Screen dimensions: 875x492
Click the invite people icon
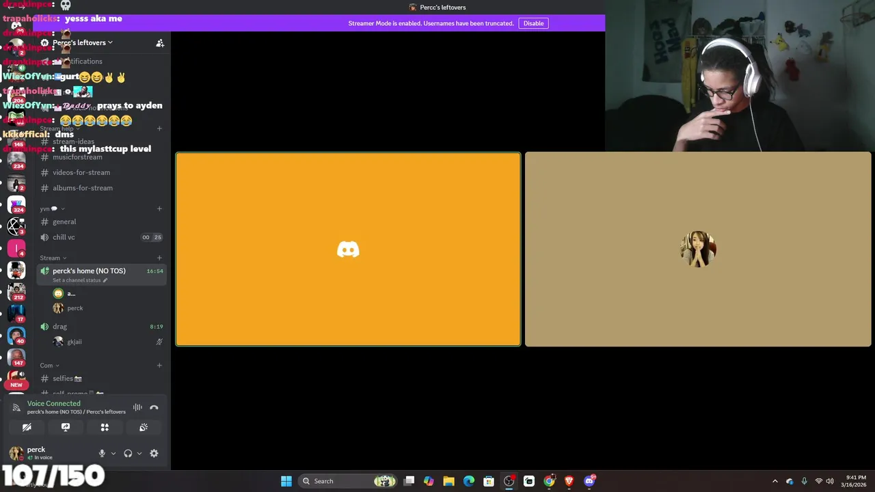tap(160, 43)
